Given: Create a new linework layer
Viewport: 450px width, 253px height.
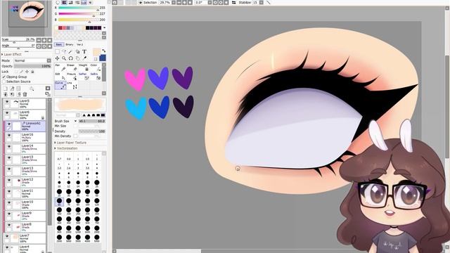Looking at the screenshot, I should 12,89.
